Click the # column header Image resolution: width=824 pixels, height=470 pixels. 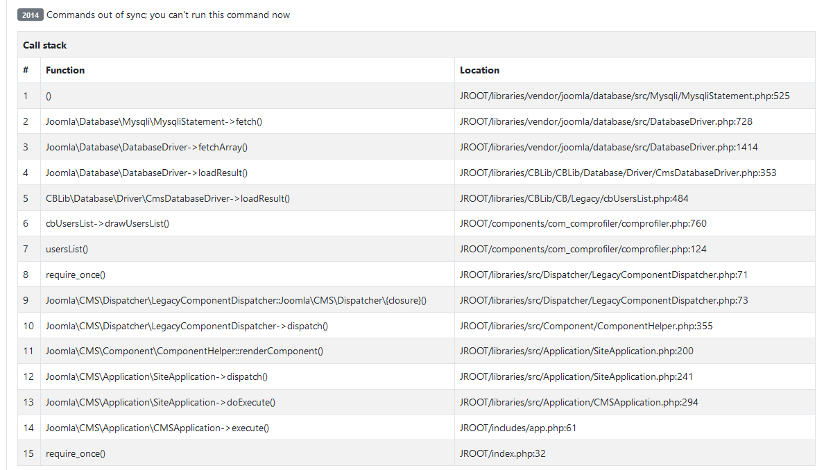click(26, 71)
